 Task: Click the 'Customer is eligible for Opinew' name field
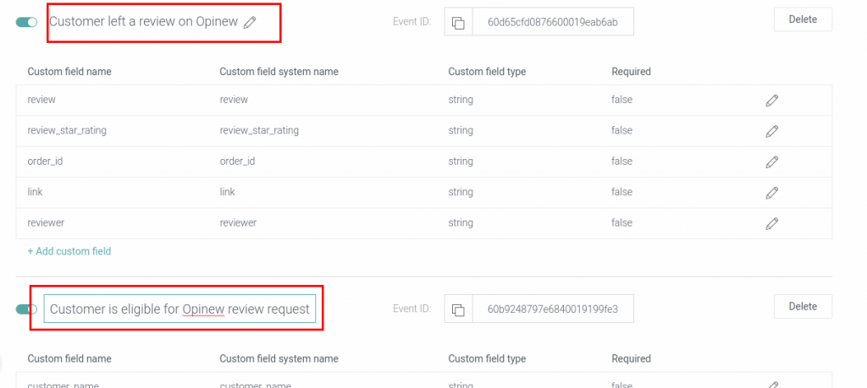179,309
